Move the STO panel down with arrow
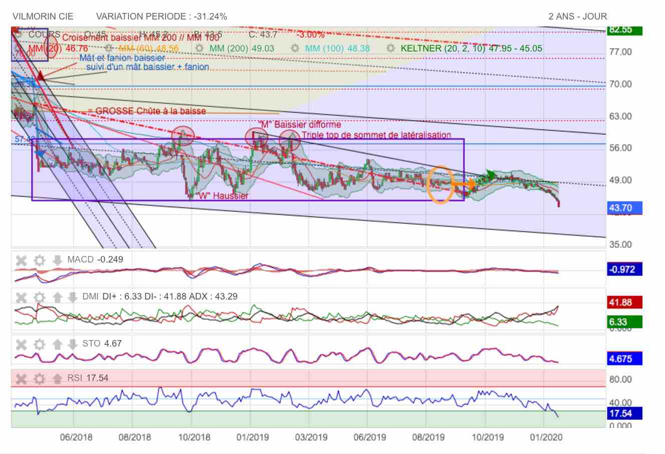This screenshot has width=665, height=454. (73, 344)
